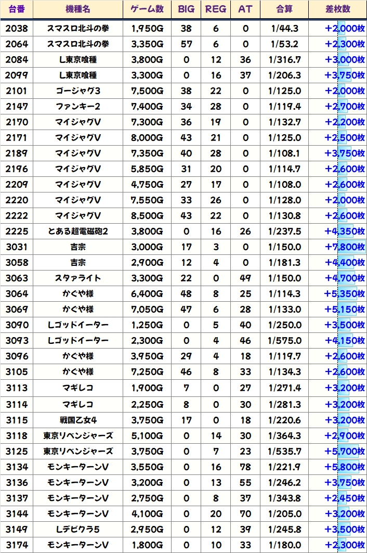Image resolution: width=367 pixels, height=553 pixels.
Task: Click the 1/575.0 combined probability cell
Action: (x=284, y=340)
